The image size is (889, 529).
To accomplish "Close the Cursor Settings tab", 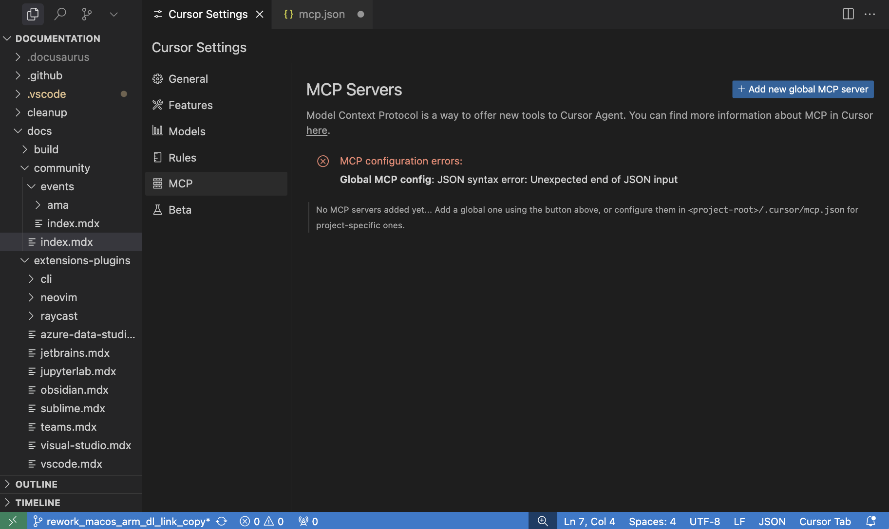I will click(260, 14).
